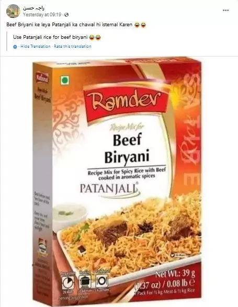Click the 'Hide Translation' link
This screenshot has width=238, height=307.
click(36, 46)
